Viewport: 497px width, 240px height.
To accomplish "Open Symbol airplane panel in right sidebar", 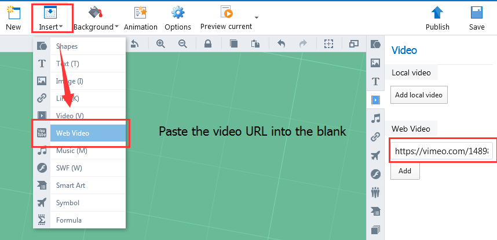I will coord(375,156).
